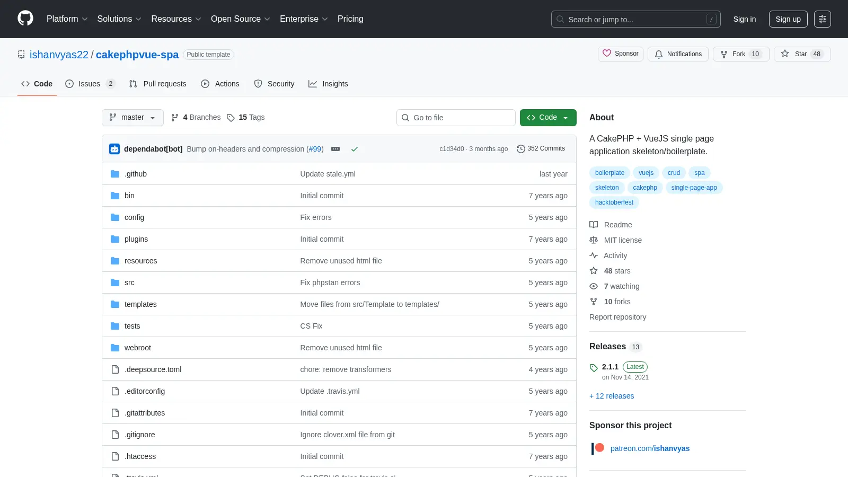Expand commit message details via the ellipsis icon
Viewport: 848px width, 477px height.
(335, 149)
